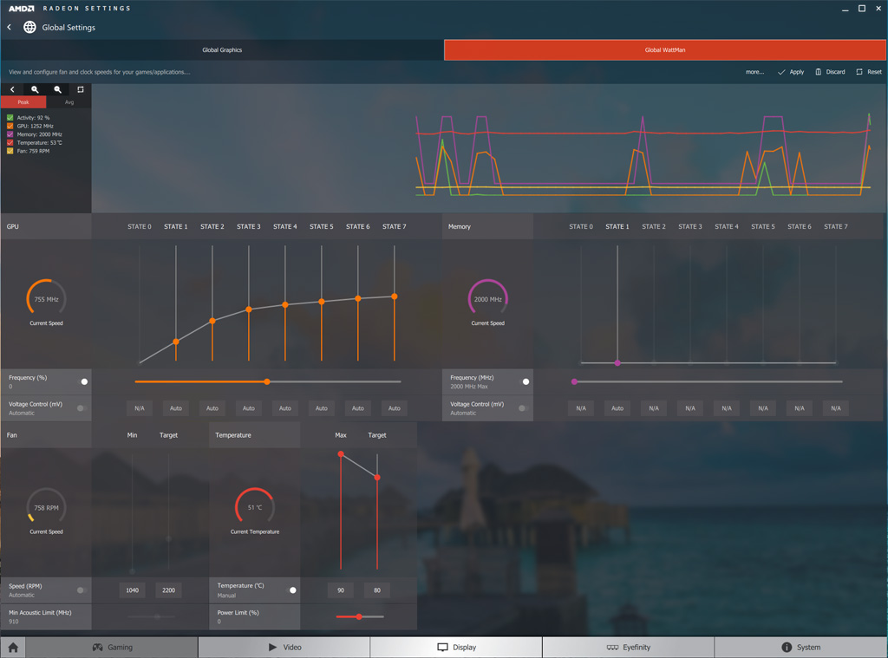Click the 2000 MHz memory speed gauge
The width and height of the screenshot is (888, 658).
click(x=487, y=299)
